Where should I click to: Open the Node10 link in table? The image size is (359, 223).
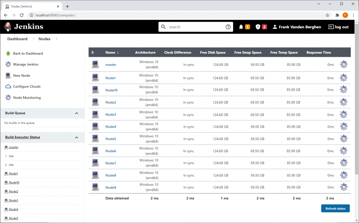click(111, 90)
